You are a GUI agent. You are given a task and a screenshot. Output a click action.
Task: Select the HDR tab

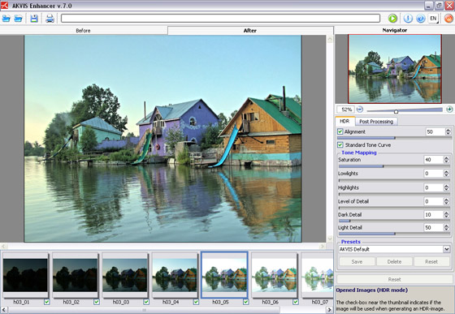coord(344,121)
